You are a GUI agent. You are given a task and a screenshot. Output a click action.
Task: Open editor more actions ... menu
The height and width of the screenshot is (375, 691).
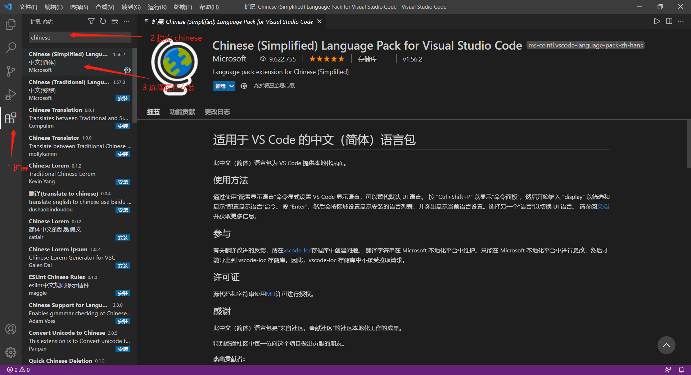point(681,21)
